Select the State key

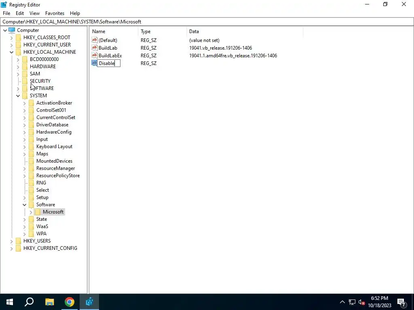click(42, 219)
